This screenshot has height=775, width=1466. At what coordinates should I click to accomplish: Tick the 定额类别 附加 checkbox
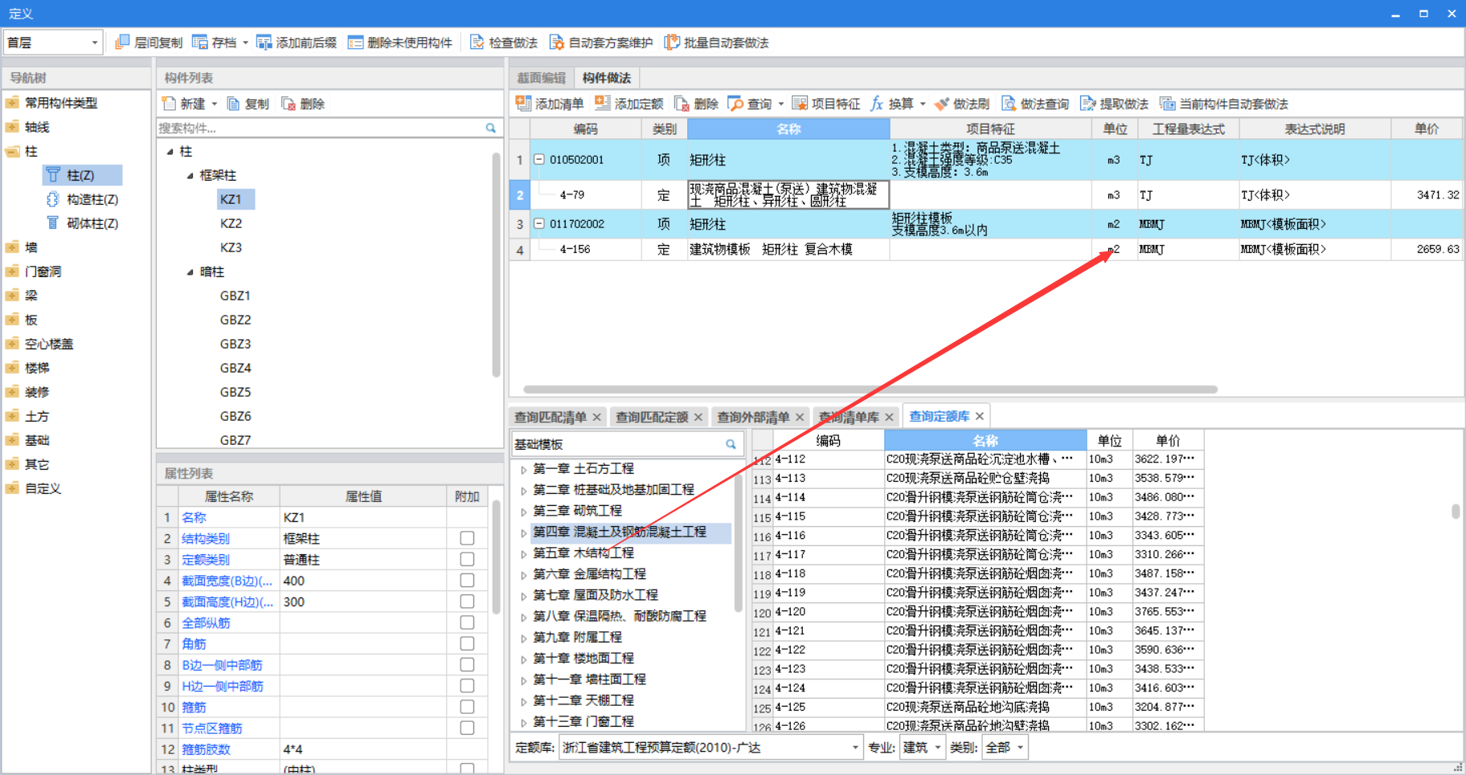click(467, 559)
